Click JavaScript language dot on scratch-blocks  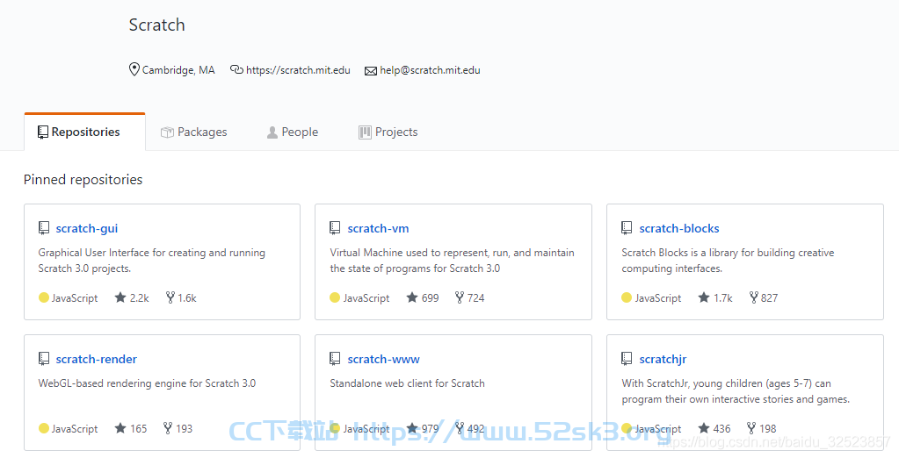coord(627,297)
